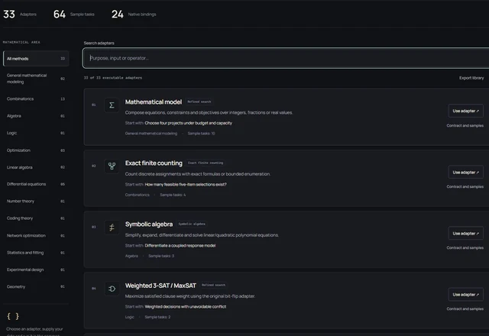The height and width of the screenshot is (336, 489).
Task: Click the curly braces icon in sidebar
Action: [x=13, y=316]
